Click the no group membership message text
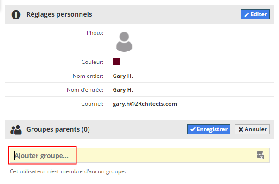The height and width of the screenshot is (184, 279). coord(68,171)
